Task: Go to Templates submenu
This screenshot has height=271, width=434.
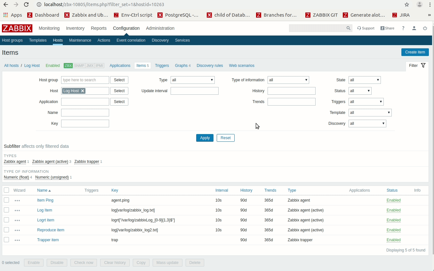Action: tap(38, 40)
